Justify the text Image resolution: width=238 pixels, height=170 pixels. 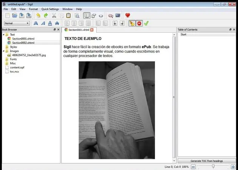pos(88,23)
